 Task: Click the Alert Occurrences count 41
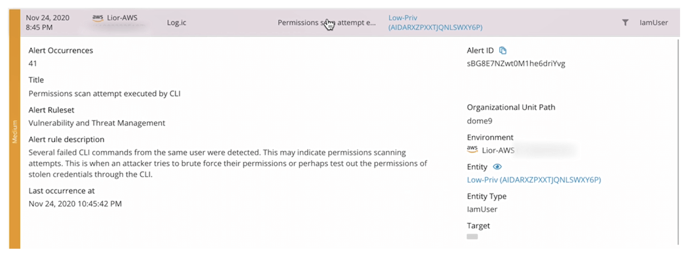(x=33, y=64)
